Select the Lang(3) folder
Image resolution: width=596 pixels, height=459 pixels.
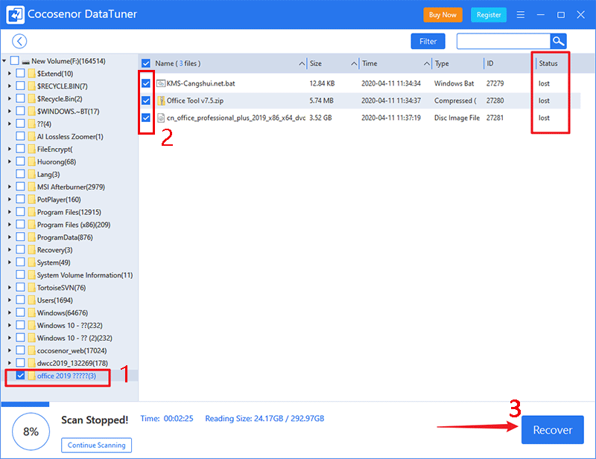click(48, 174)
